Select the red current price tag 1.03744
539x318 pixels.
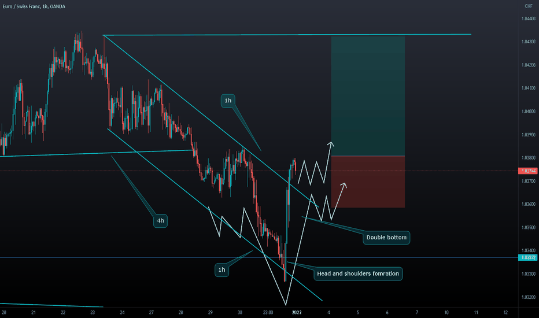[528, 171]
